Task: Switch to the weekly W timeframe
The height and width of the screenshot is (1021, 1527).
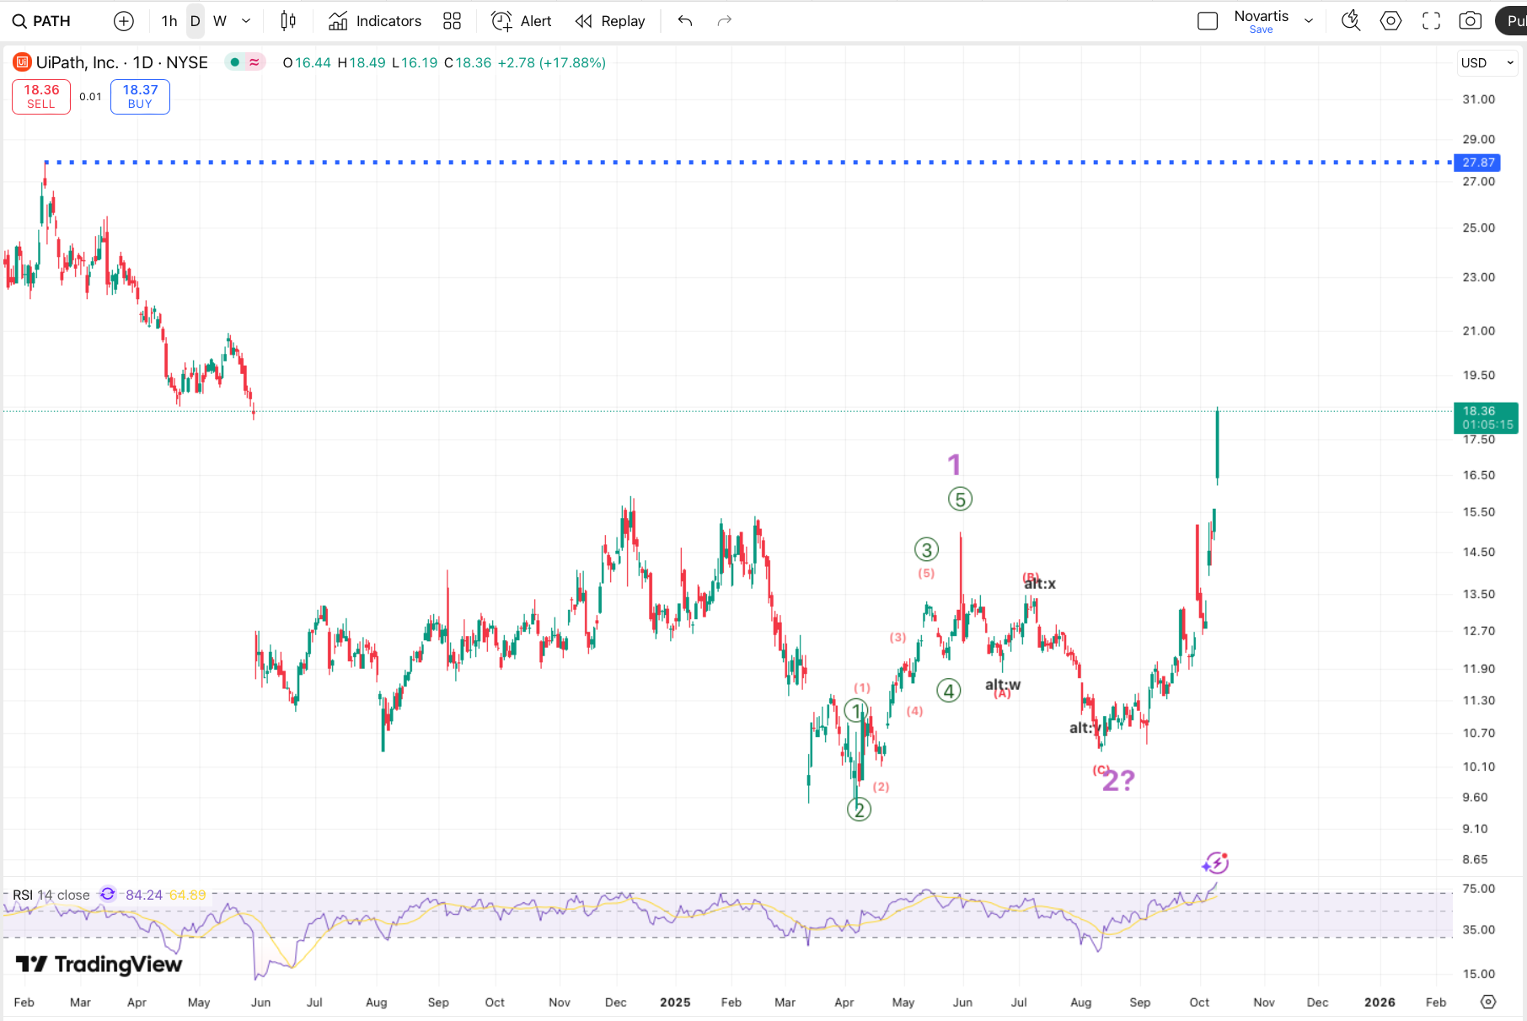Action: [220, 21]
